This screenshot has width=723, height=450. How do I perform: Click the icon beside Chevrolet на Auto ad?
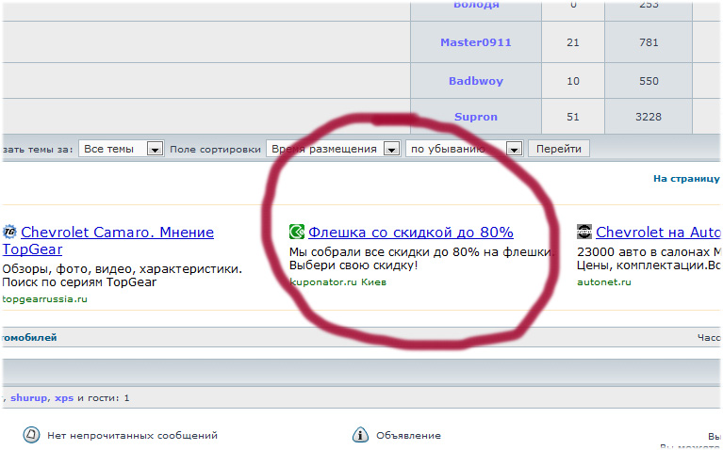(584, 233)
